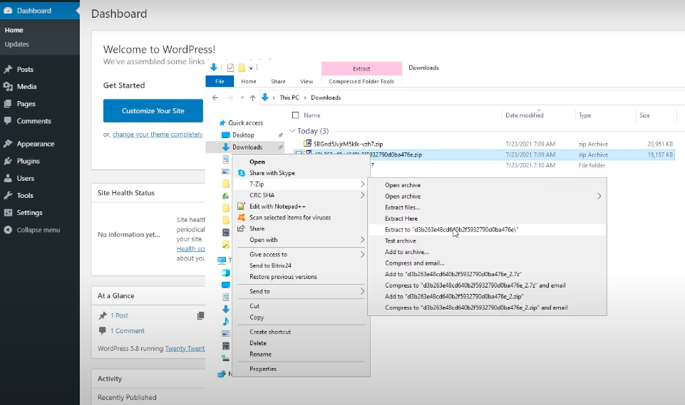The height and width of the screenshot is (405, 685).
Task: Click the Plugins plug icon in sidebar
Action: [x=8, y=161]
